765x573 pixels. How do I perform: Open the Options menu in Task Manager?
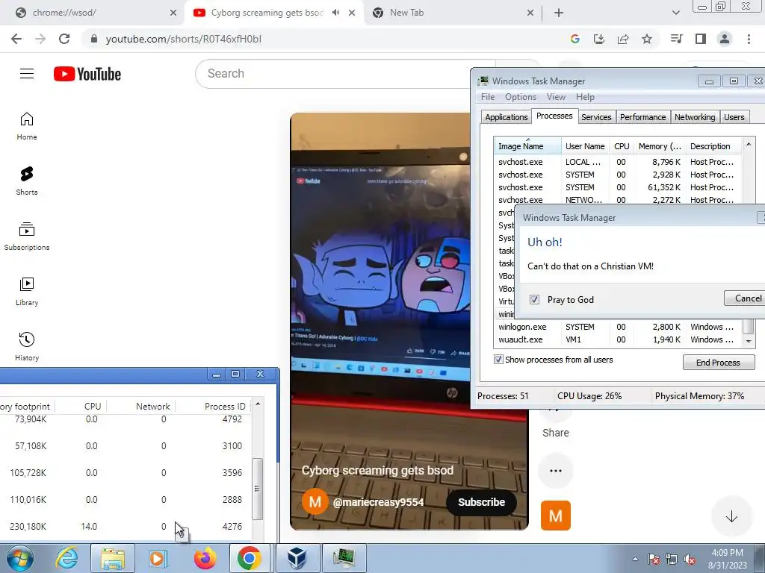click(521, 97)
